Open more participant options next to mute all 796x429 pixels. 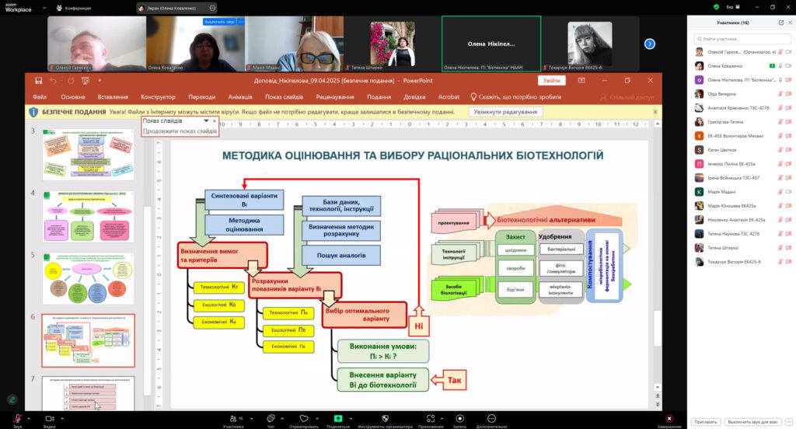(x=788, y=422)
